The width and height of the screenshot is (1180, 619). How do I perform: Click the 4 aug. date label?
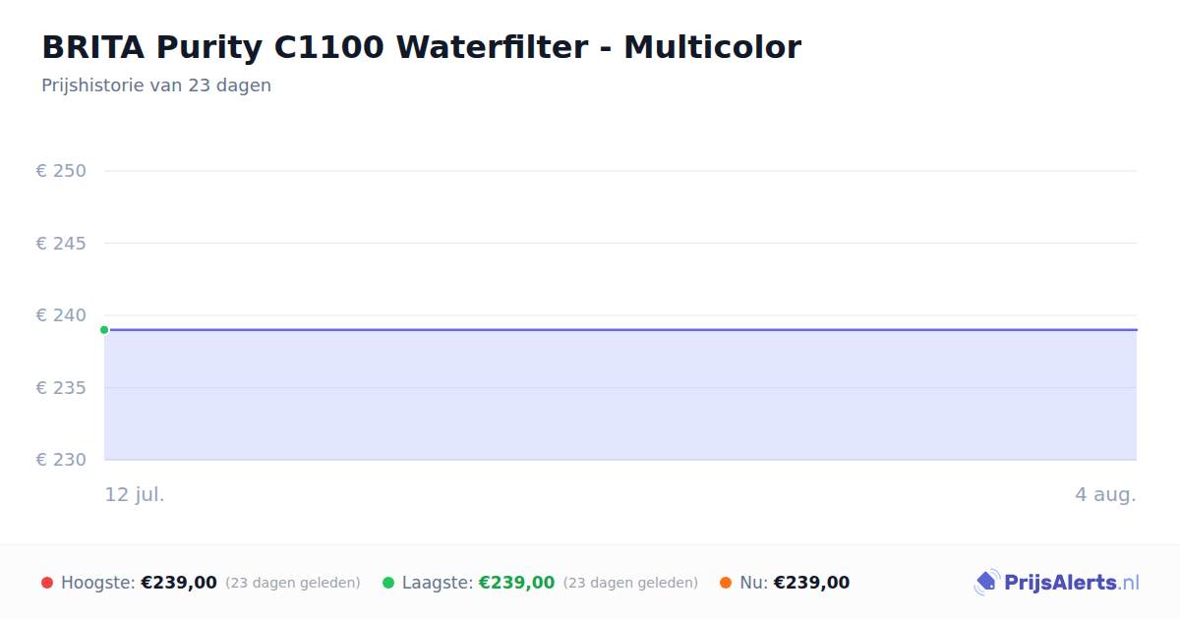(x=1105, y=494)
